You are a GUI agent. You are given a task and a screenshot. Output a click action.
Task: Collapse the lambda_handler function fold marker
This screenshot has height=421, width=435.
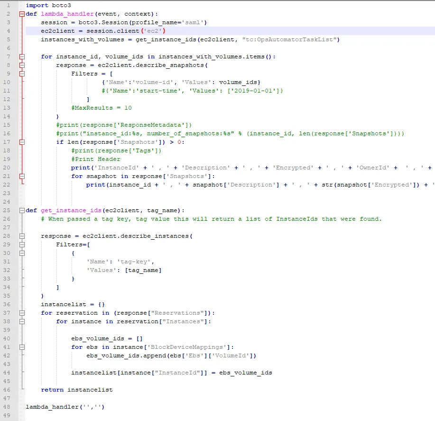tap(22, 14)
